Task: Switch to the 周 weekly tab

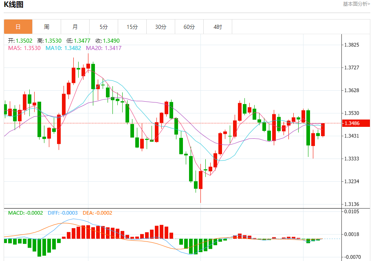Action: (x=46, y=27)
